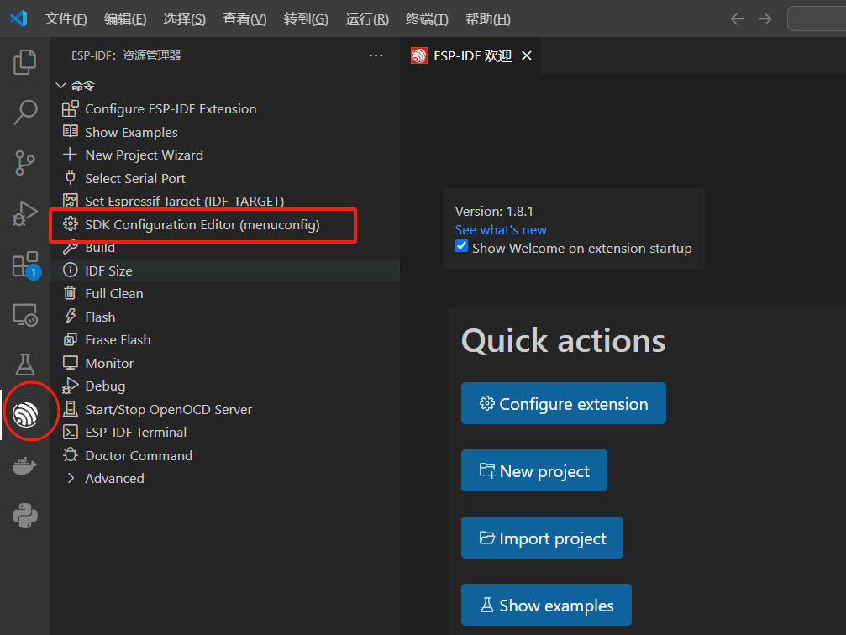Click the New project button
The height and width of the screenshot is (635, 846).
click(x=533, y=471)
